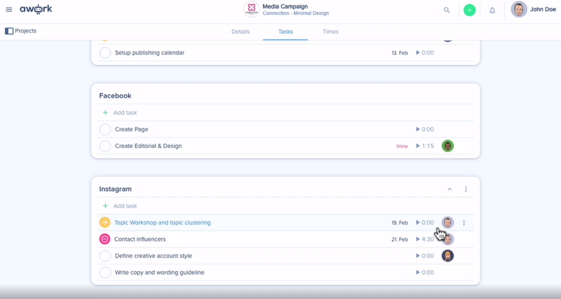Switch to the Details tab
This screenshot has width=561, height=299.
click(241, 31)
